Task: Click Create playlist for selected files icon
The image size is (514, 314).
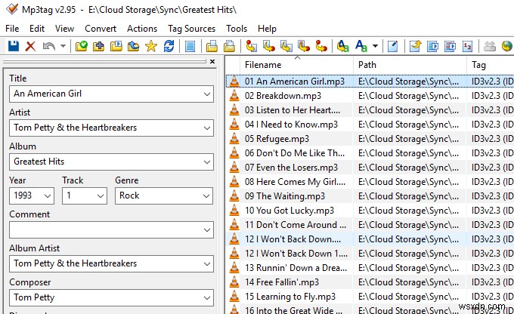Action: tap(450, 46)
